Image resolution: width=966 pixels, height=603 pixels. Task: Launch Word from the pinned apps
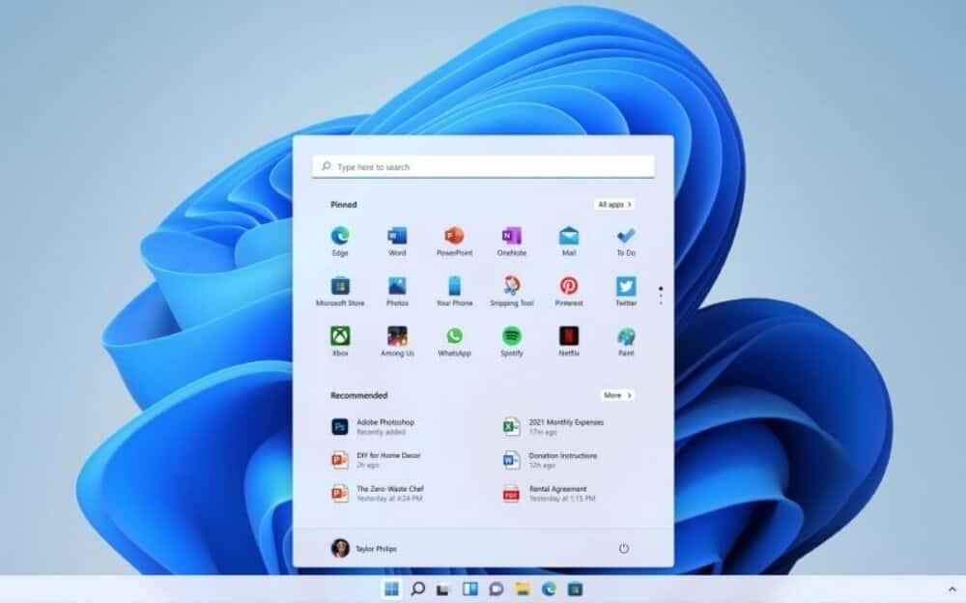(397, 237)
